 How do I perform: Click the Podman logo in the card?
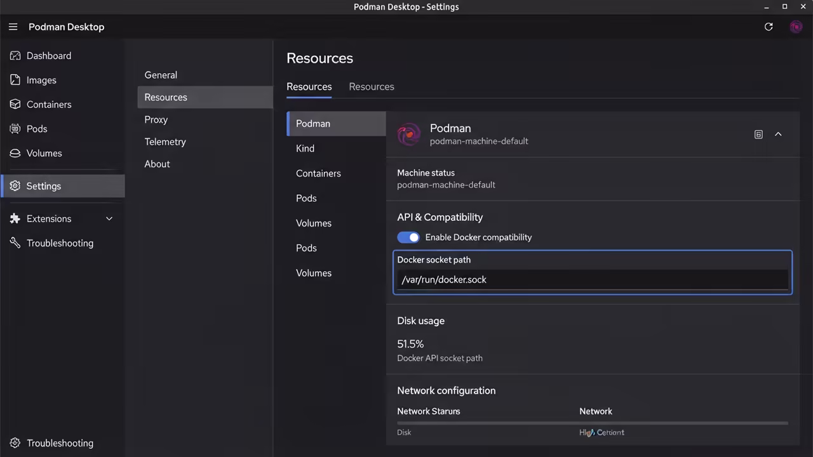point(409,134)
